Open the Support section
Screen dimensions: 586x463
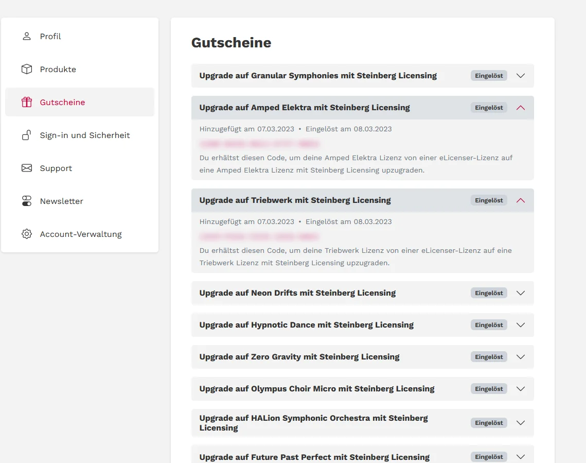80,168
